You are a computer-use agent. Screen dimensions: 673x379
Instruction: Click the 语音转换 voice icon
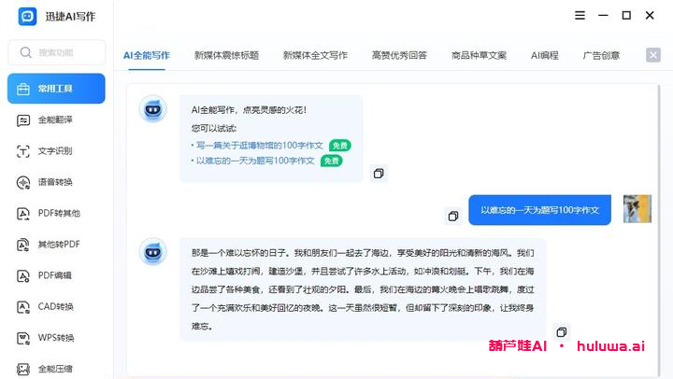pyautogui.click(x=23, y=183)
